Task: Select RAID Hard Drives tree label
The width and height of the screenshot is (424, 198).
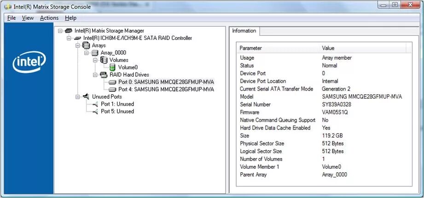Action: (129, 75)
